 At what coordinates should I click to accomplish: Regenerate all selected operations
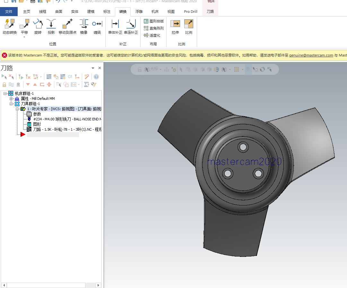pyautogui.click(x=21, y=77)
